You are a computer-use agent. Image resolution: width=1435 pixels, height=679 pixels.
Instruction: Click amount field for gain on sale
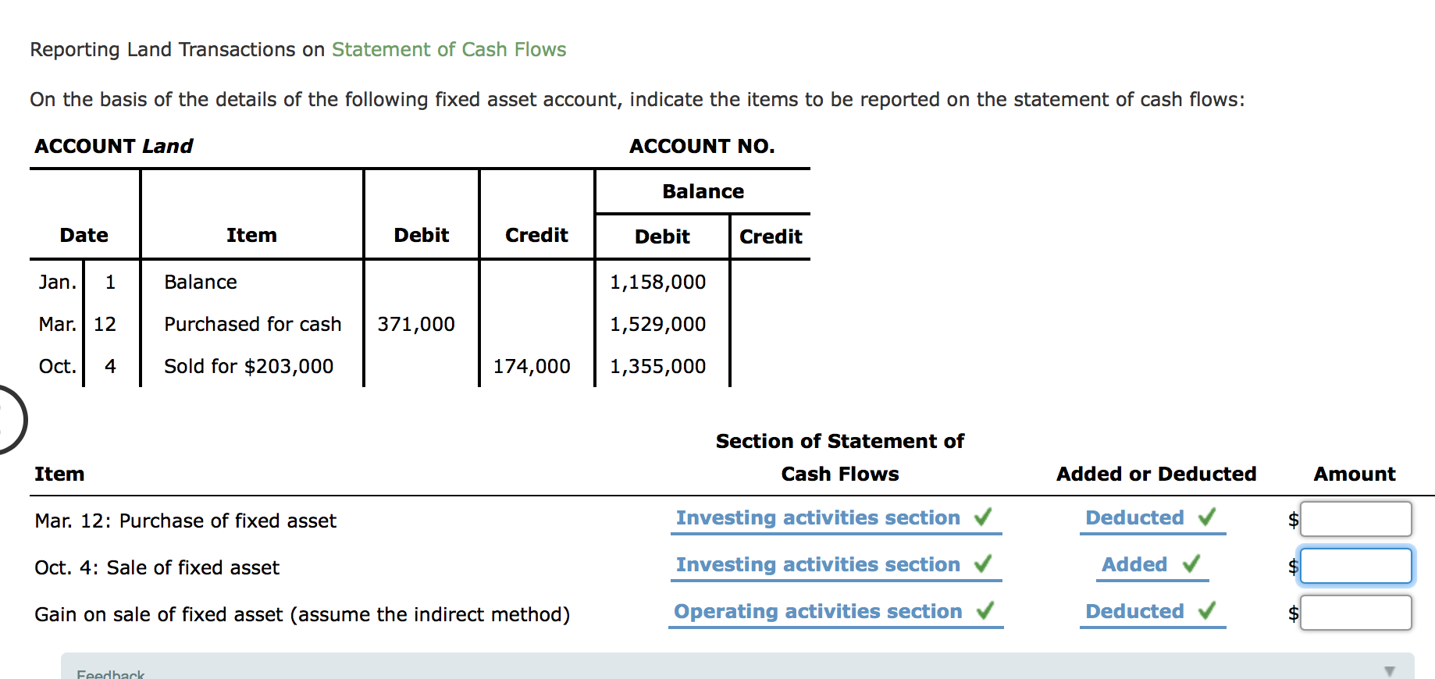click(1355, 613)
